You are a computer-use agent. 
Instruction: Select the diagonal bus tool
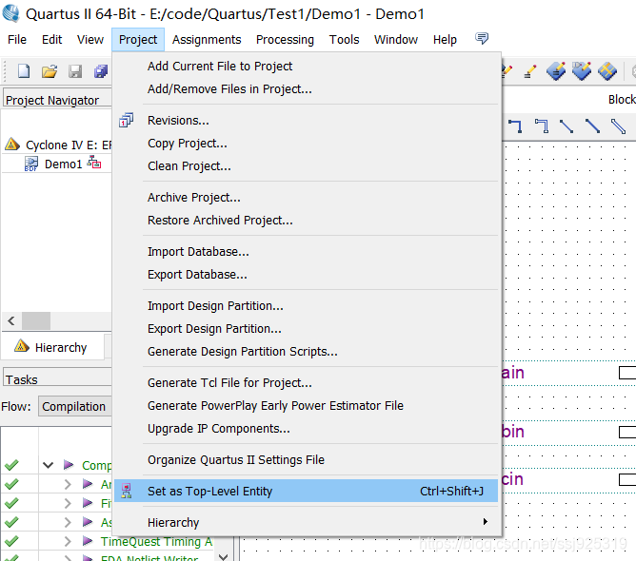tap(592, 126)
